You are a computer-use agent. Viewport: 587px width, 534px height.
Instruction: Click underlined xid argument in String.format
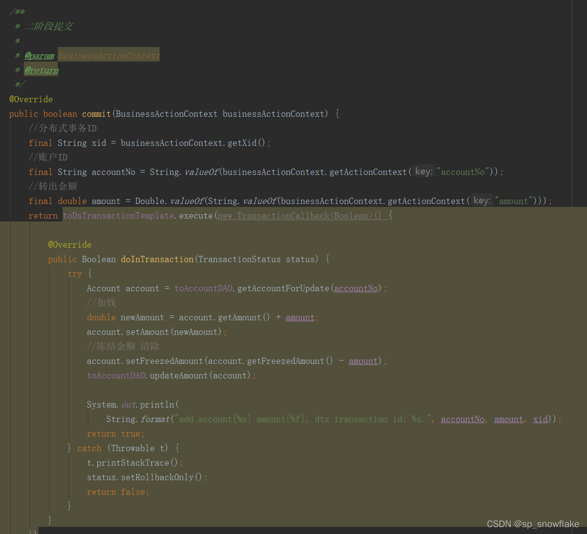tap(540, 419)
